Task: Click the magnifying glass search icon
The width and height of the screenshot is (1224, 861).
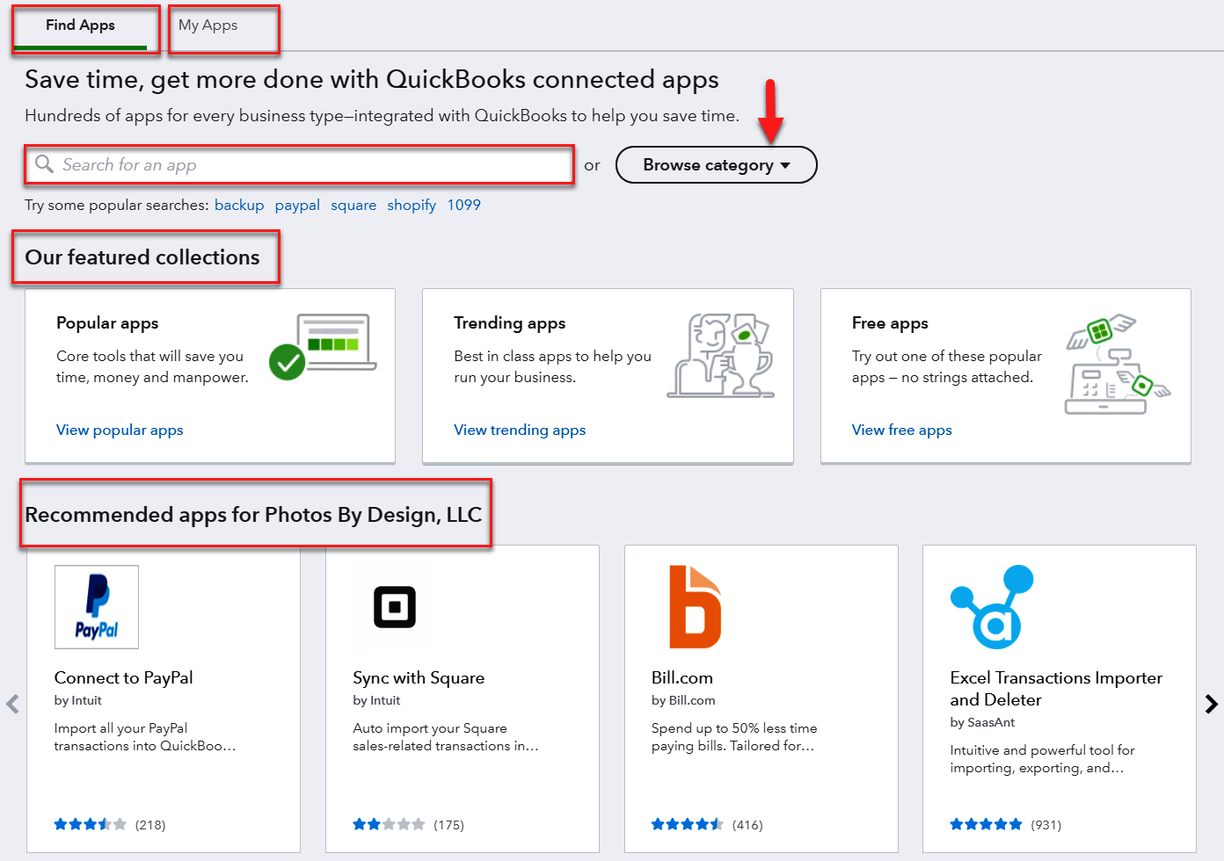Action: [x=44, y=164]
